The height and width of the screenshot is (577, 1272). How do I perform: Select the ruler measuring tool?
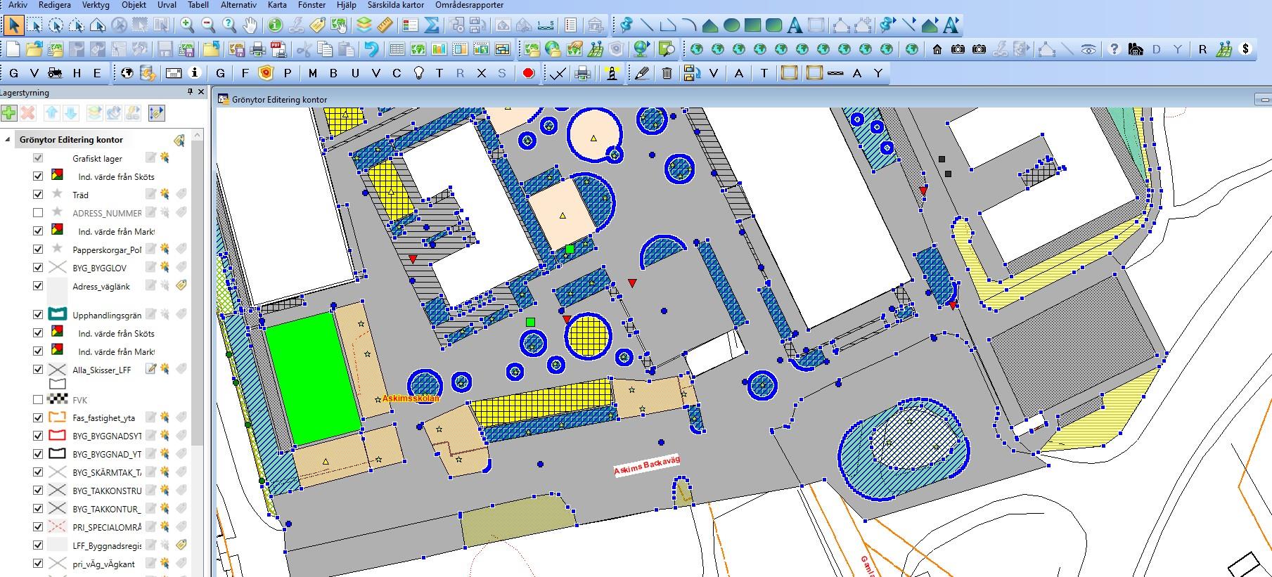pyautogui.click(x=385, y=26)
